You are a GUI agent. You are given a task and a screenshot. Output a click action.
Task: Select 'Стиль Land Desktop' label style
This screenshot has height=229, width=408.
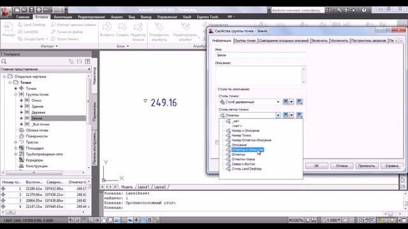point(247,169)
